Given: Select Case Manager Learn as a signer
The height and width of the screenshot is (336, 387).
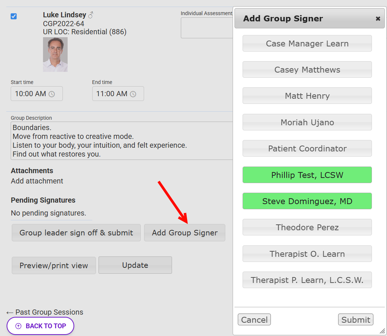Looking at the screenshot, I should pyautogui.click(x=307, y=43).
